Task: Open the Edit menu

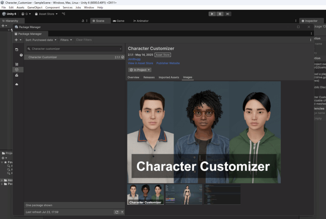Action: click(x=11, y=8)
